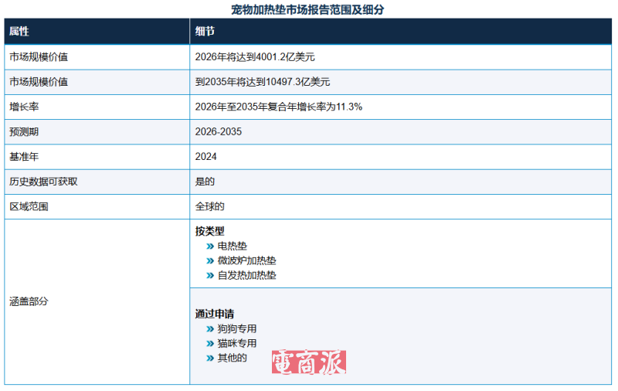
Task: Click the 到2035年将达到10497.3亿美元 value cell
Action: [263, 81]
